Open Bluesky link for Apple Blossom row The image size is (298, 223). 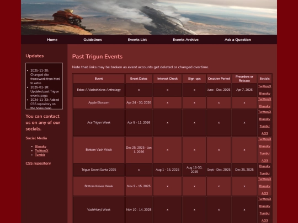[x=264, y=106]
